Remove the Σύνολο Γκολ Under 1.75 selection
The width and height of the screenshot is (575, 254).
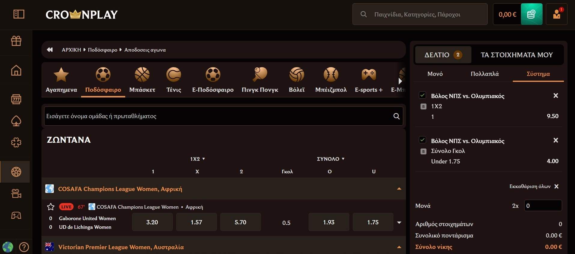point(556,140)
